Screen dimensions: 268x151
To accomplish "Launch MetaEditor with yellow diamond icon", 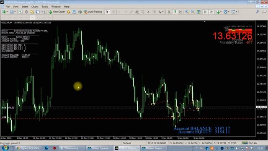I will coord(69,12).
